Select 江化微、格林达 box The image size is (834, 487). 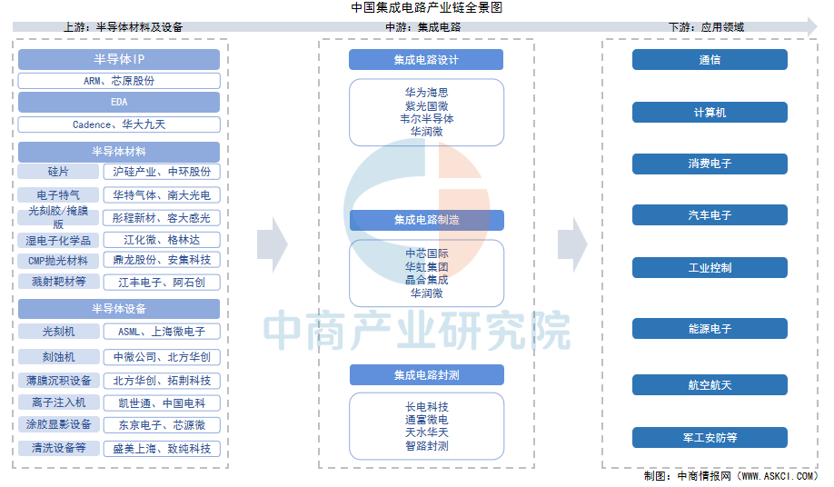[x=162, y=240]
